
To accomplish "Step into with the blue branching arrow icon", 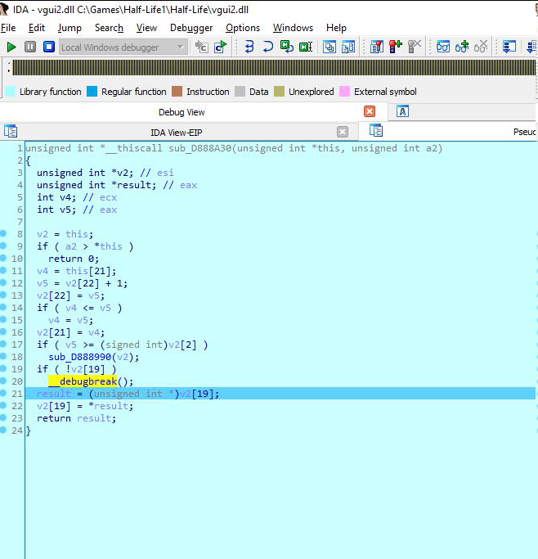I will point(249,47).
